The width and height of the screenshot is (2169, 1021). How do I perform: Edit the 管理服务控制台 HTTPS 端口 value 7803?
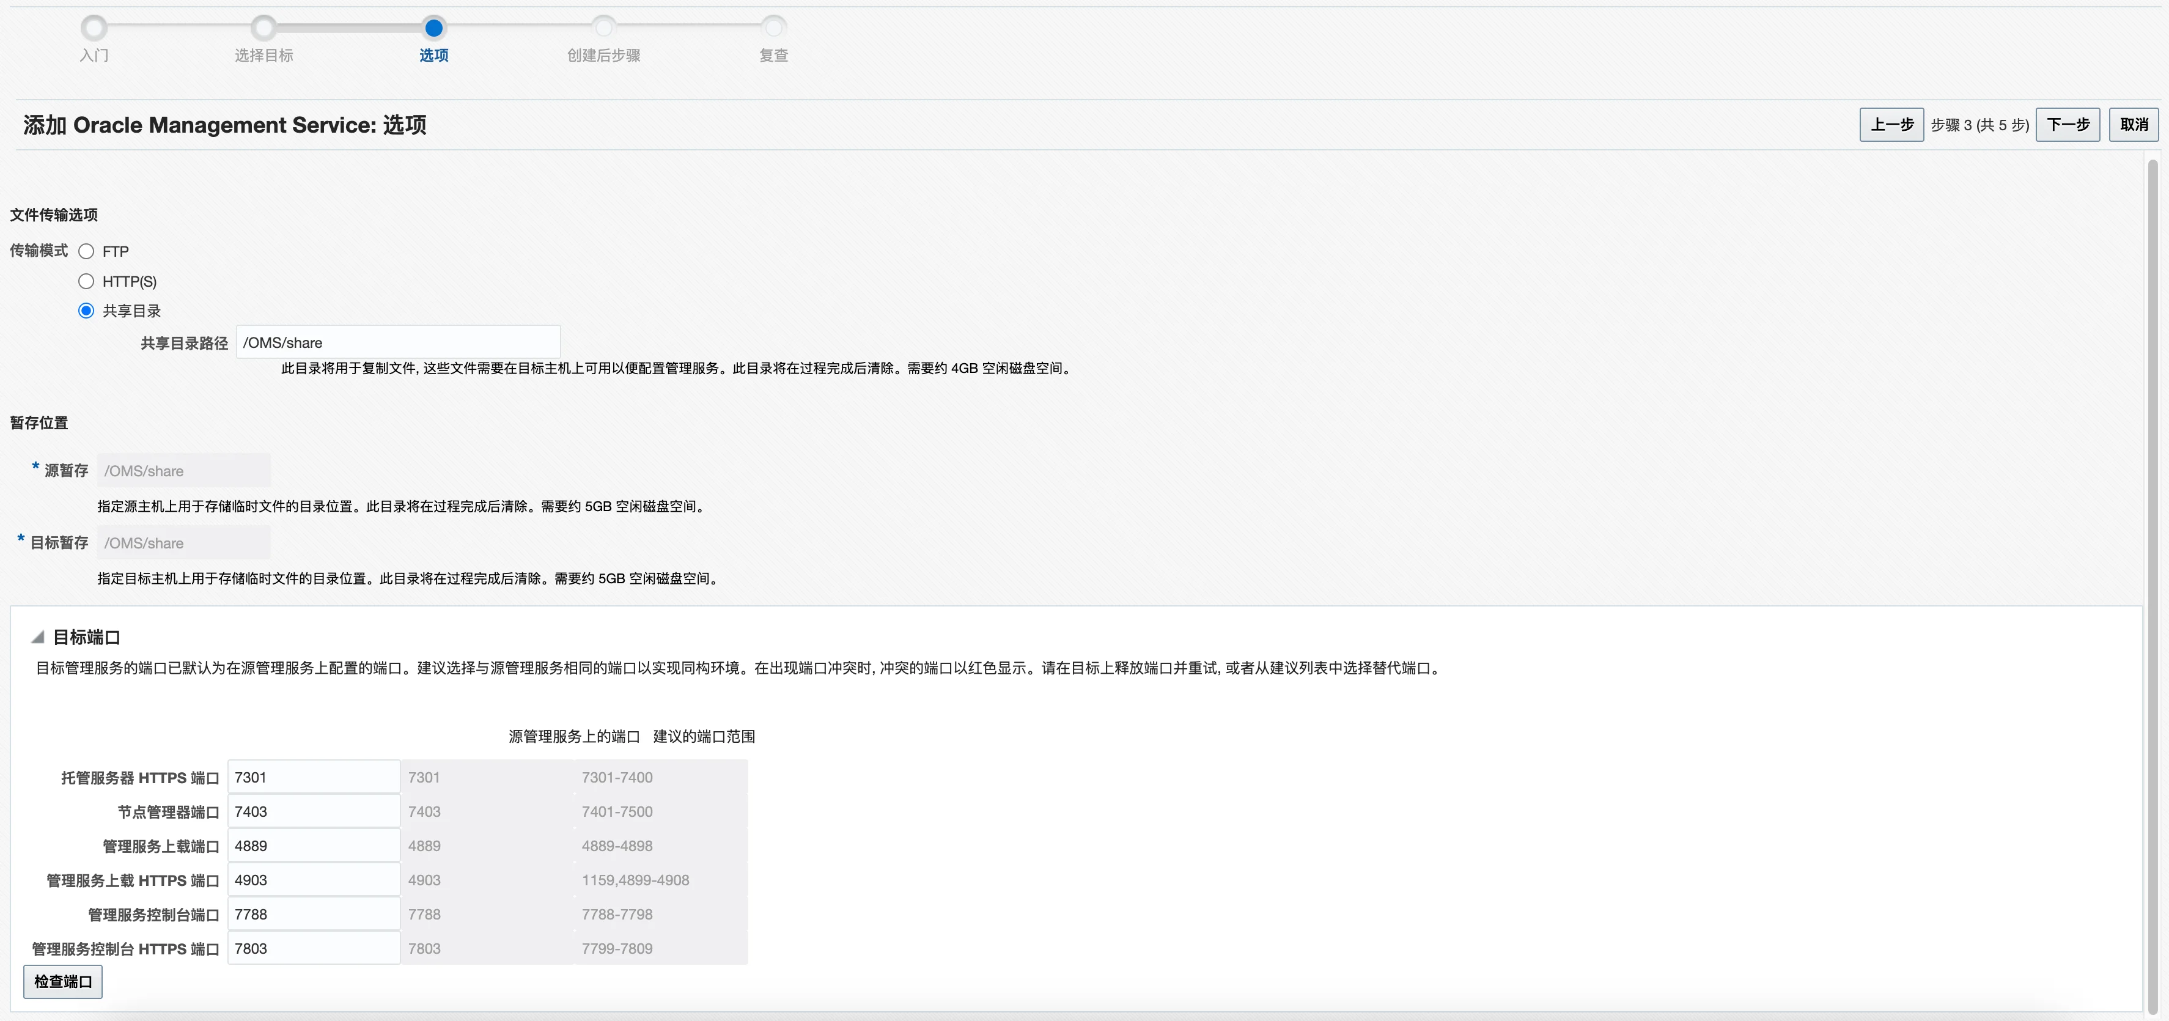coord(312,948)
